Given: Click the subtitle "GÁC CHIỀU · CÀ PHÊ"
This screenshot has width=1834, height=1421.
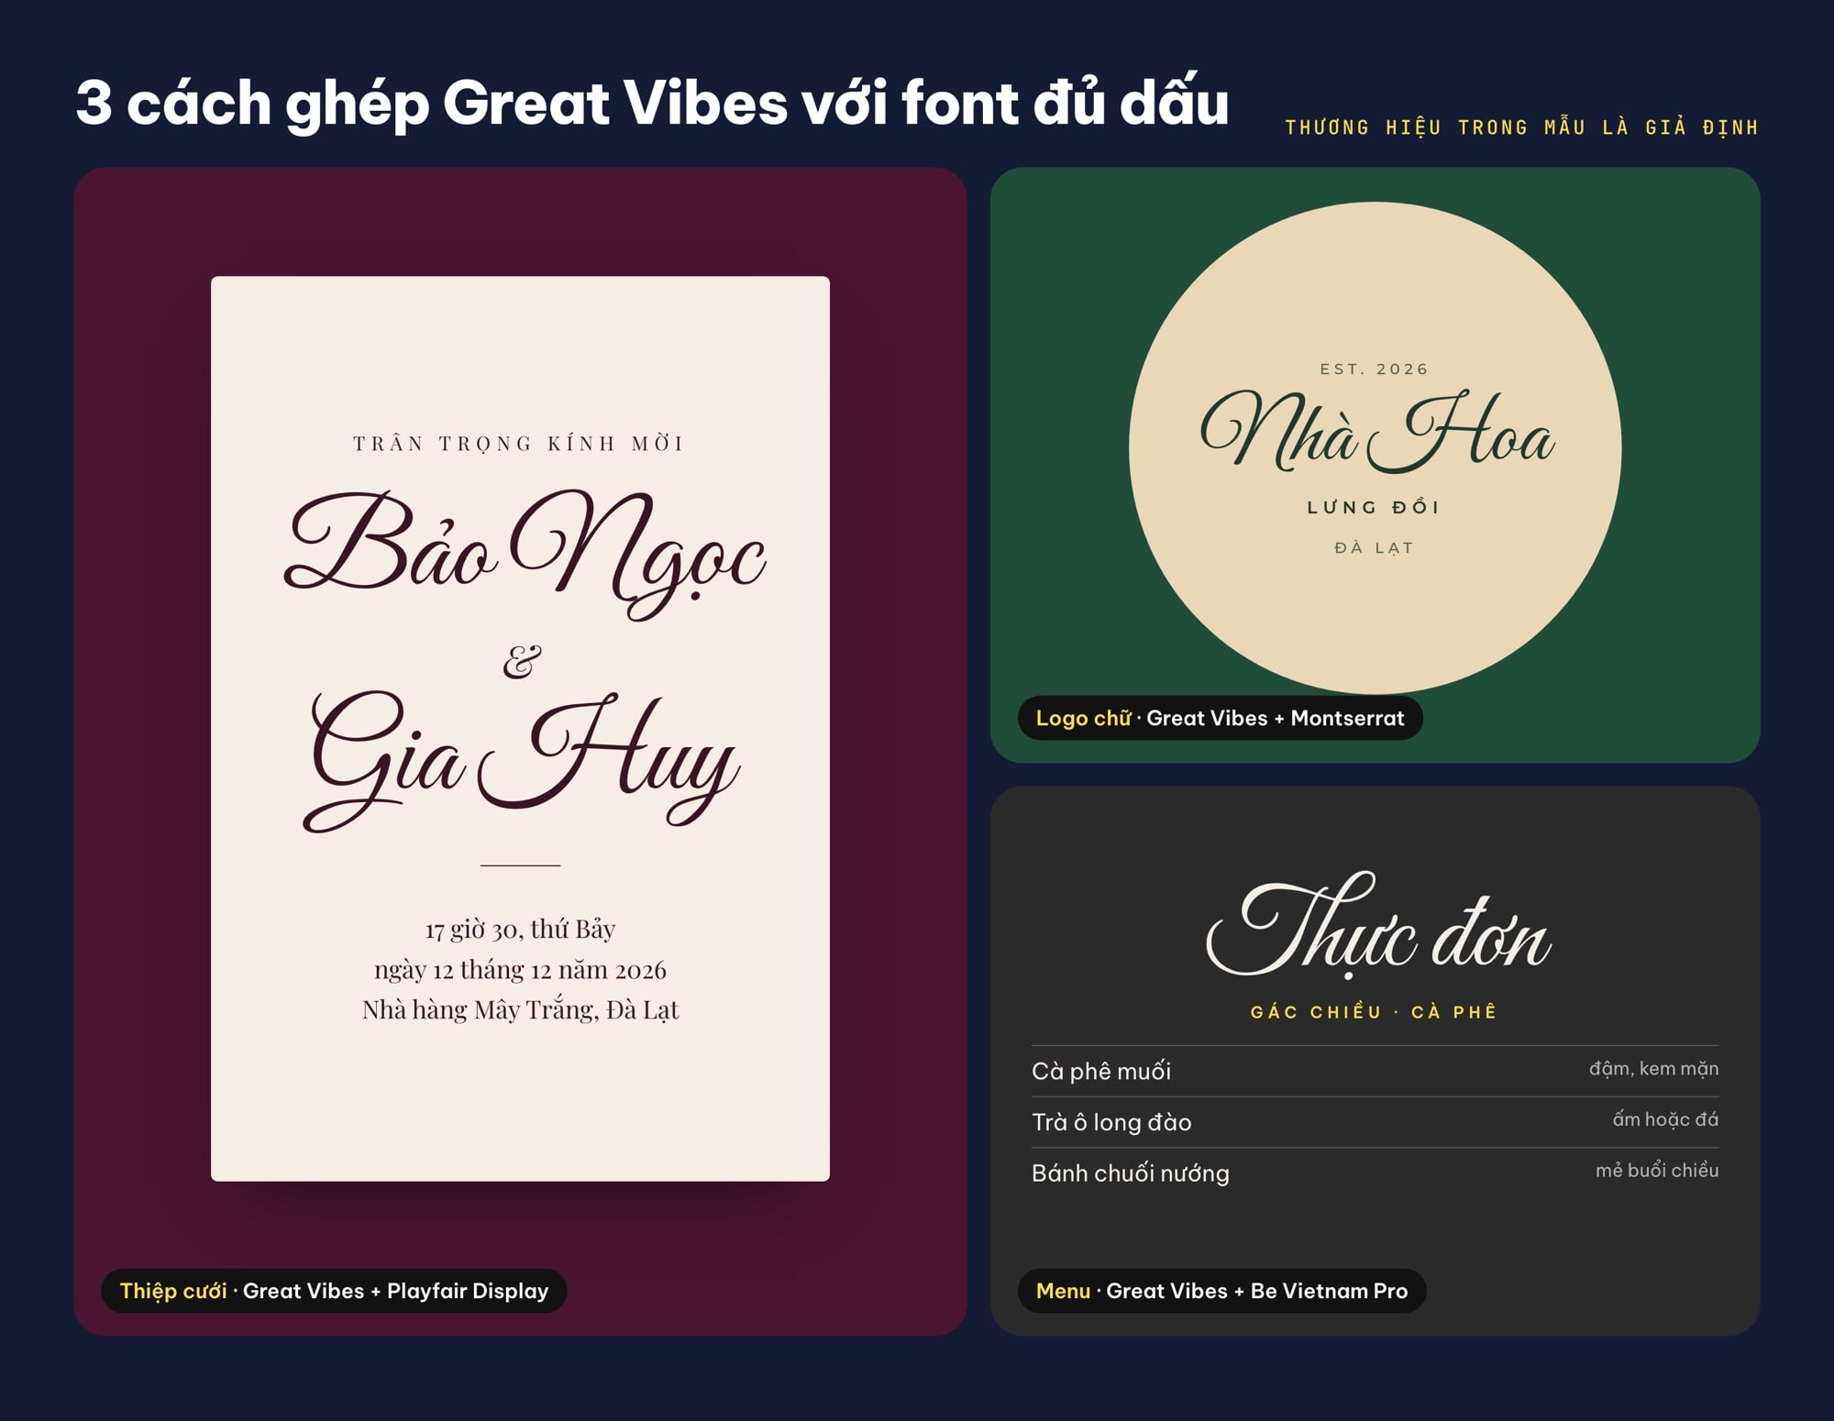Looking at the screenshot, I should click(x=1375, y=1012).
